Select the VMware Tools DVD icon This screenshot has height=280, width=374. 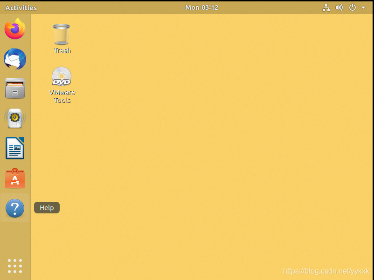[x=62, y=76]
